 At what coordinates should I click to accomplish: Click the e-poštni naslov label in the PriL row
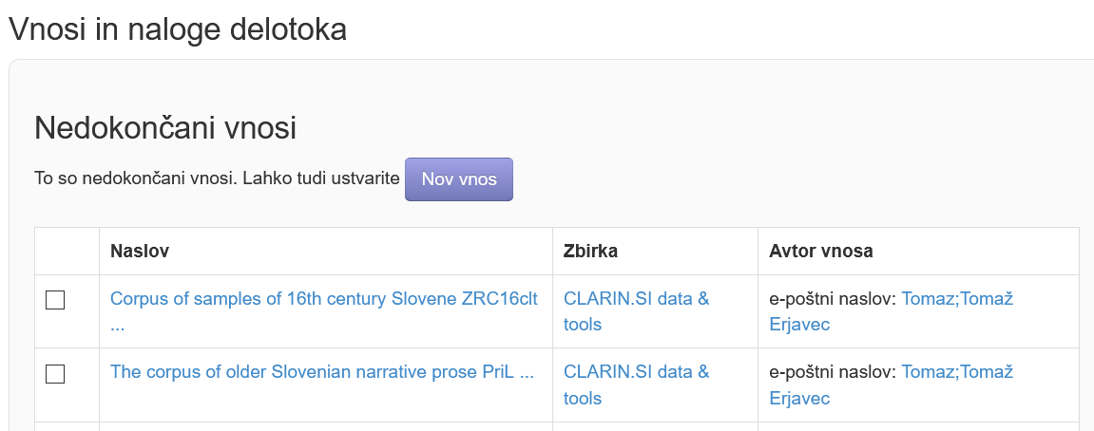pyautogui.click(x=833, y=372)
